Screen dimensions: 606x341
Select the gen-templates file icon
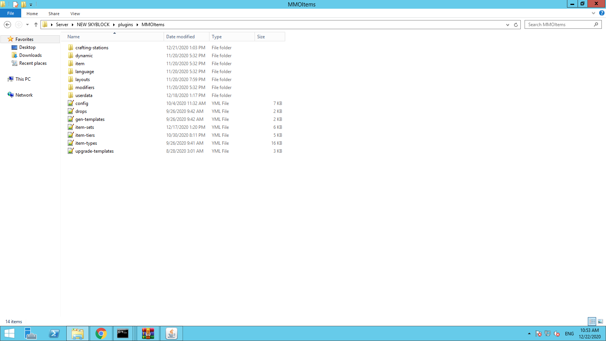tap(71, 119)
